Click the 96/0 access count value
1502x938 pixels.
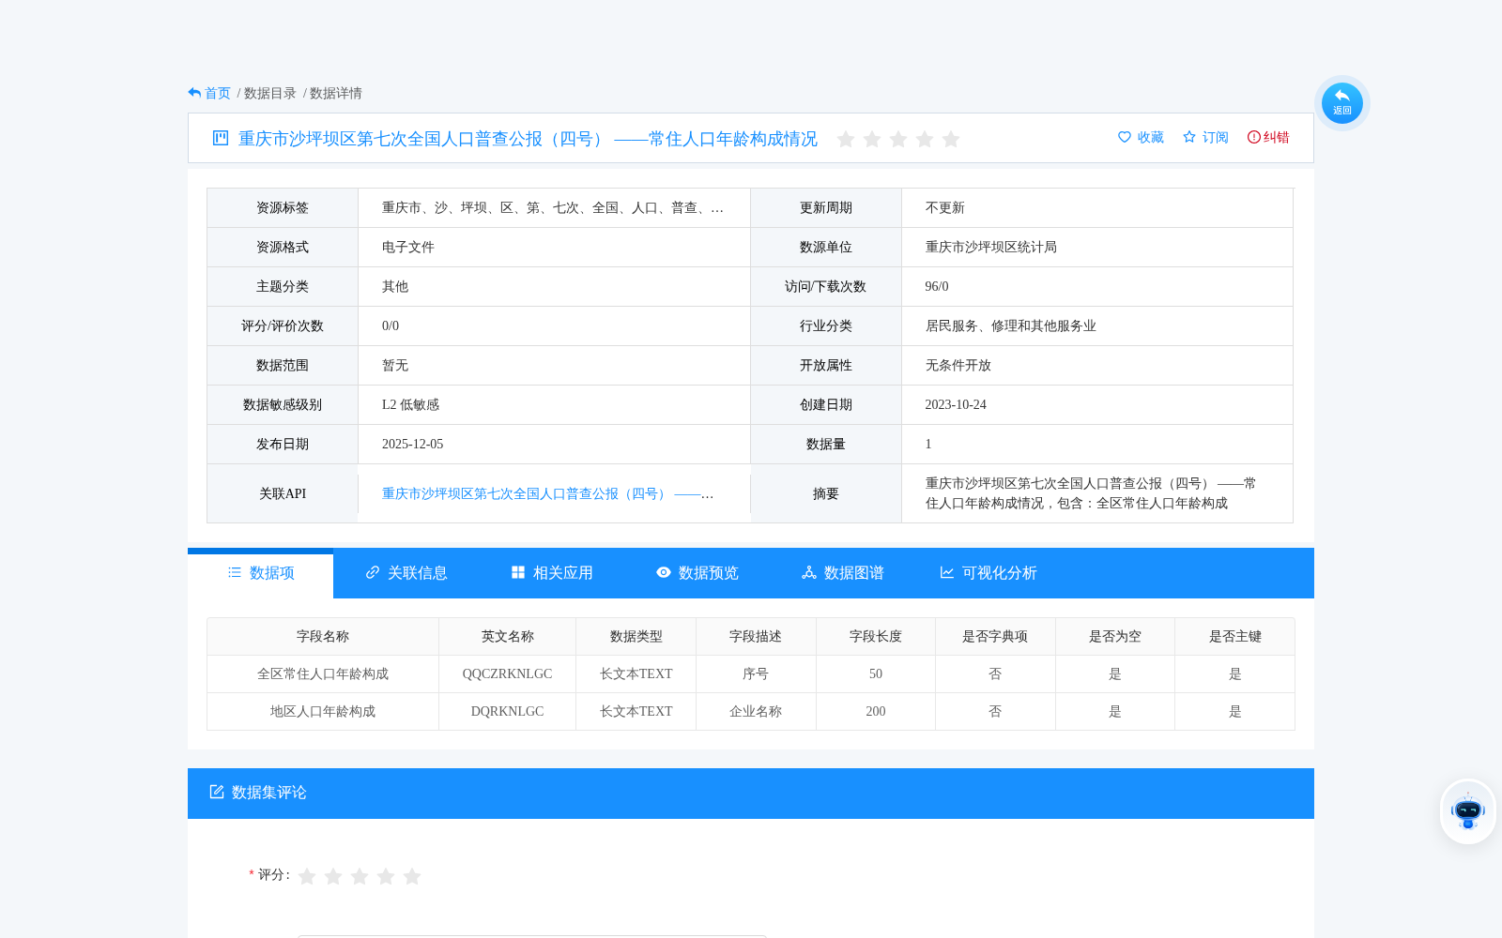[937, 286]
